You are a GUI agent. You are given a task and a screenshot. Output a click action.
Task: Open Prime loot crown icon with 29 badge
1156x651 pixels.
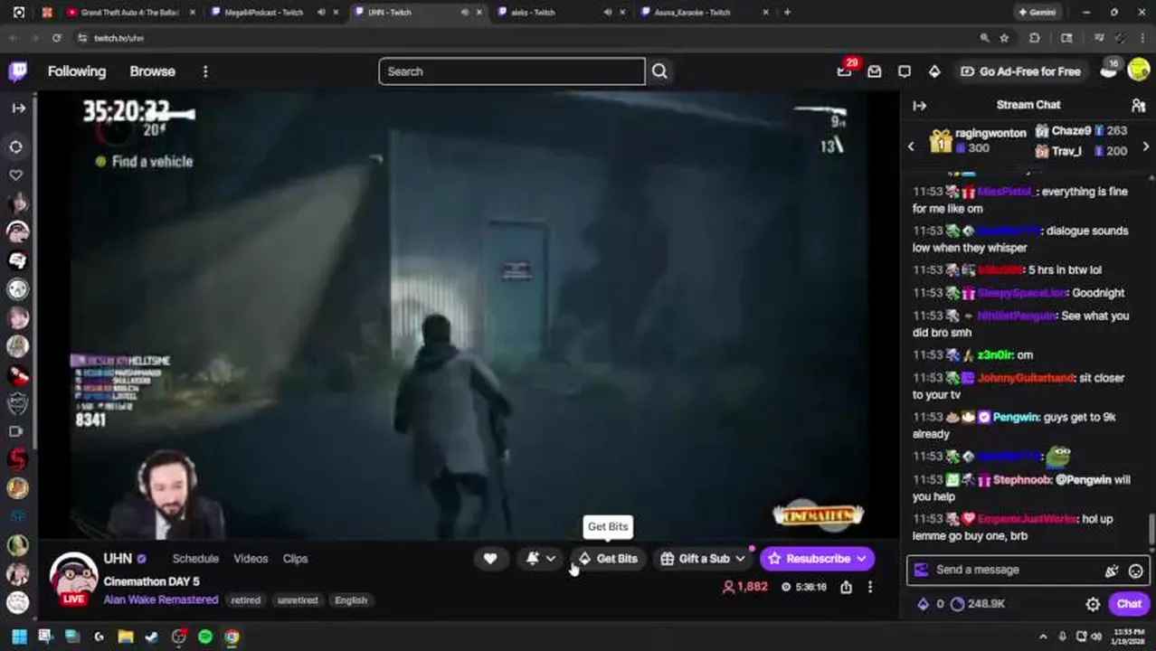844,71
